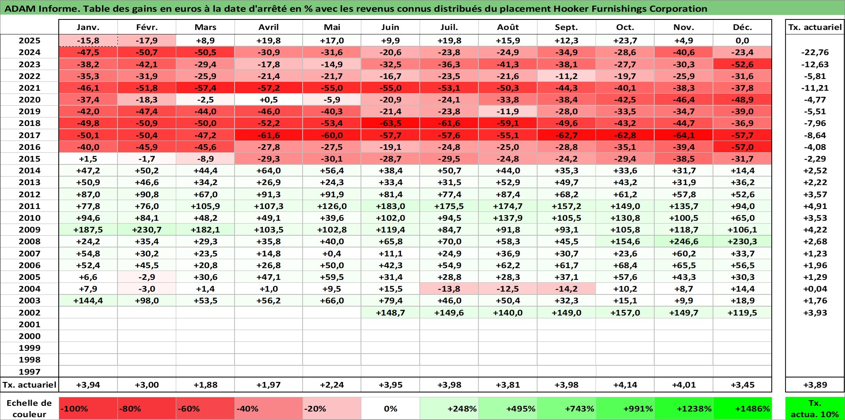Screen dimensions: 845x420
Task: Select the 2025 Janv. cell -15,8
Action: [x=88, y=41]
